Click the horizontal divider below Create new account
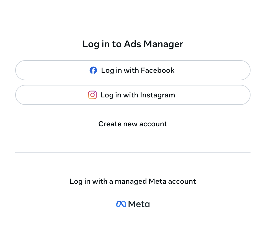Screen dimensions: 271x227 click(x=133, y=153)
